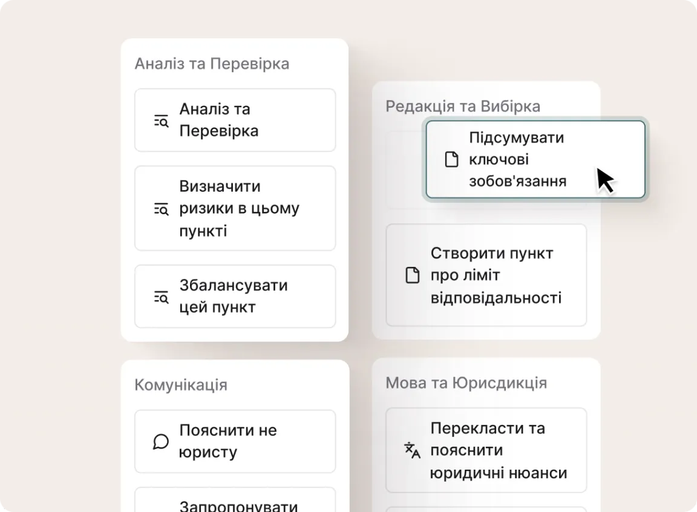Click the highlighted 'Підсумувати ключові зобов'язання' card
697x512 pixels.
(535, 160)
